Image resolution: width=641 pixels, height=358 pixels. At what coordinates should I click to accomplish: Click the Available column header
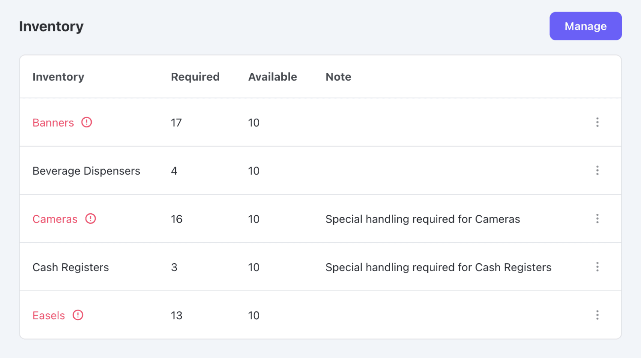[x=272, y=77]
